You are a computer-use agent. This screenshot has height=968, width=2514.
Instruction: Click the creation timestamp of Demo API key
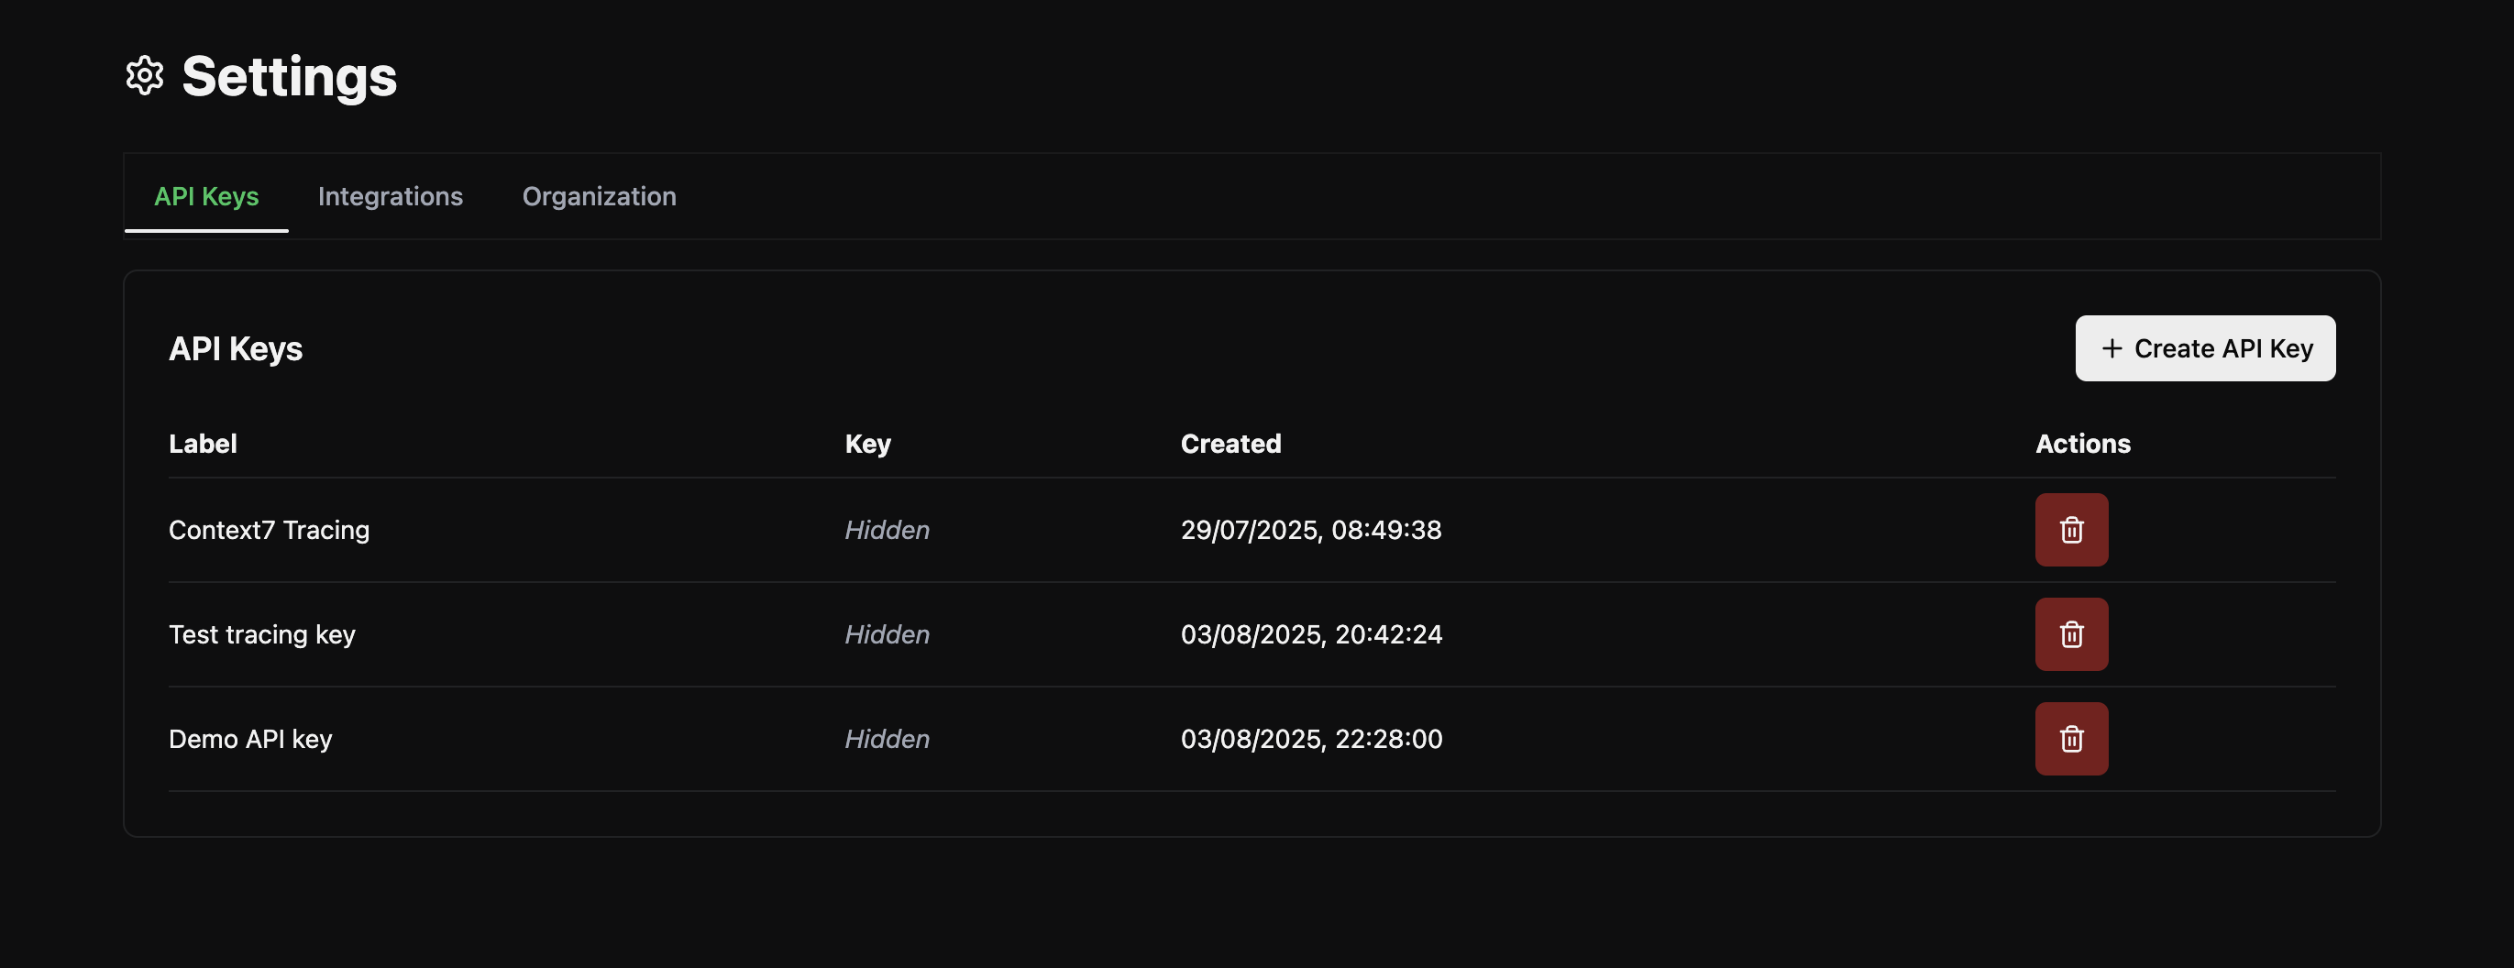1312,739
